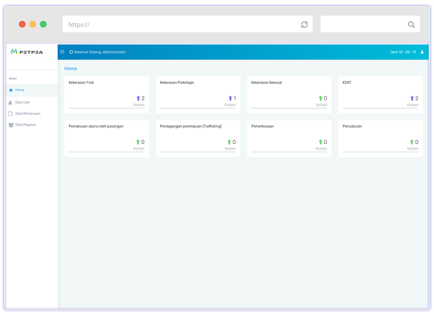Collapse sidebar using the circled arrow icon
Viewport: 434px width, 317px height.
coord(62,52)
